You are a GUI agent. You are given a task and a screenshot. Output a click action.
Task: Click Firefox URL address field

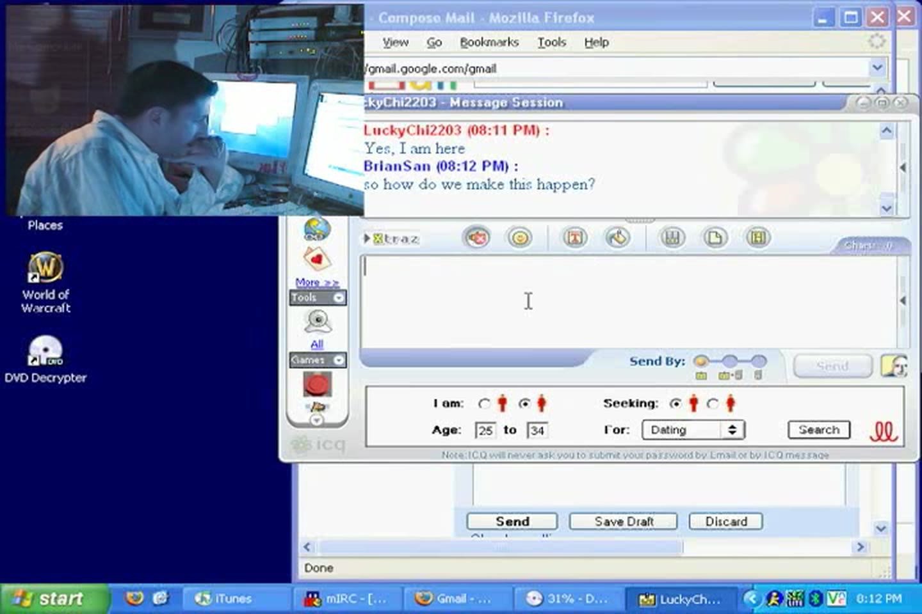616,68
